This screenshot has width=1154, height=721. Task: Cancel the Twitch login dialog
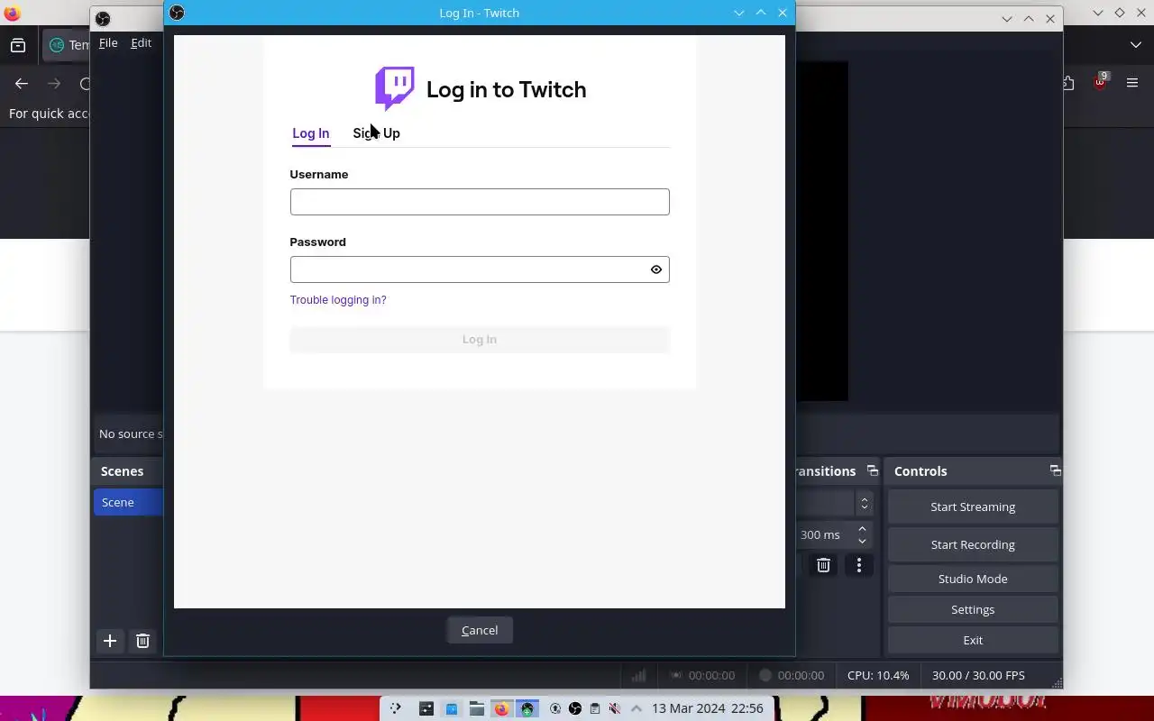(x=480, y=630)
